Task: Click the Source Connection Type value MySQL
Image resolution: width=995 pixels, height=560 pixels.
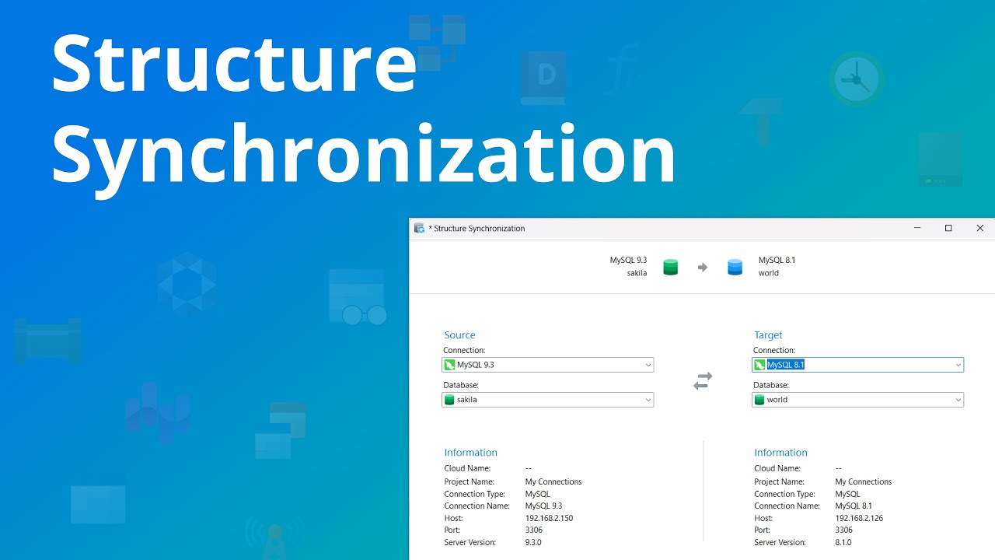Action: tap(537, 494)
